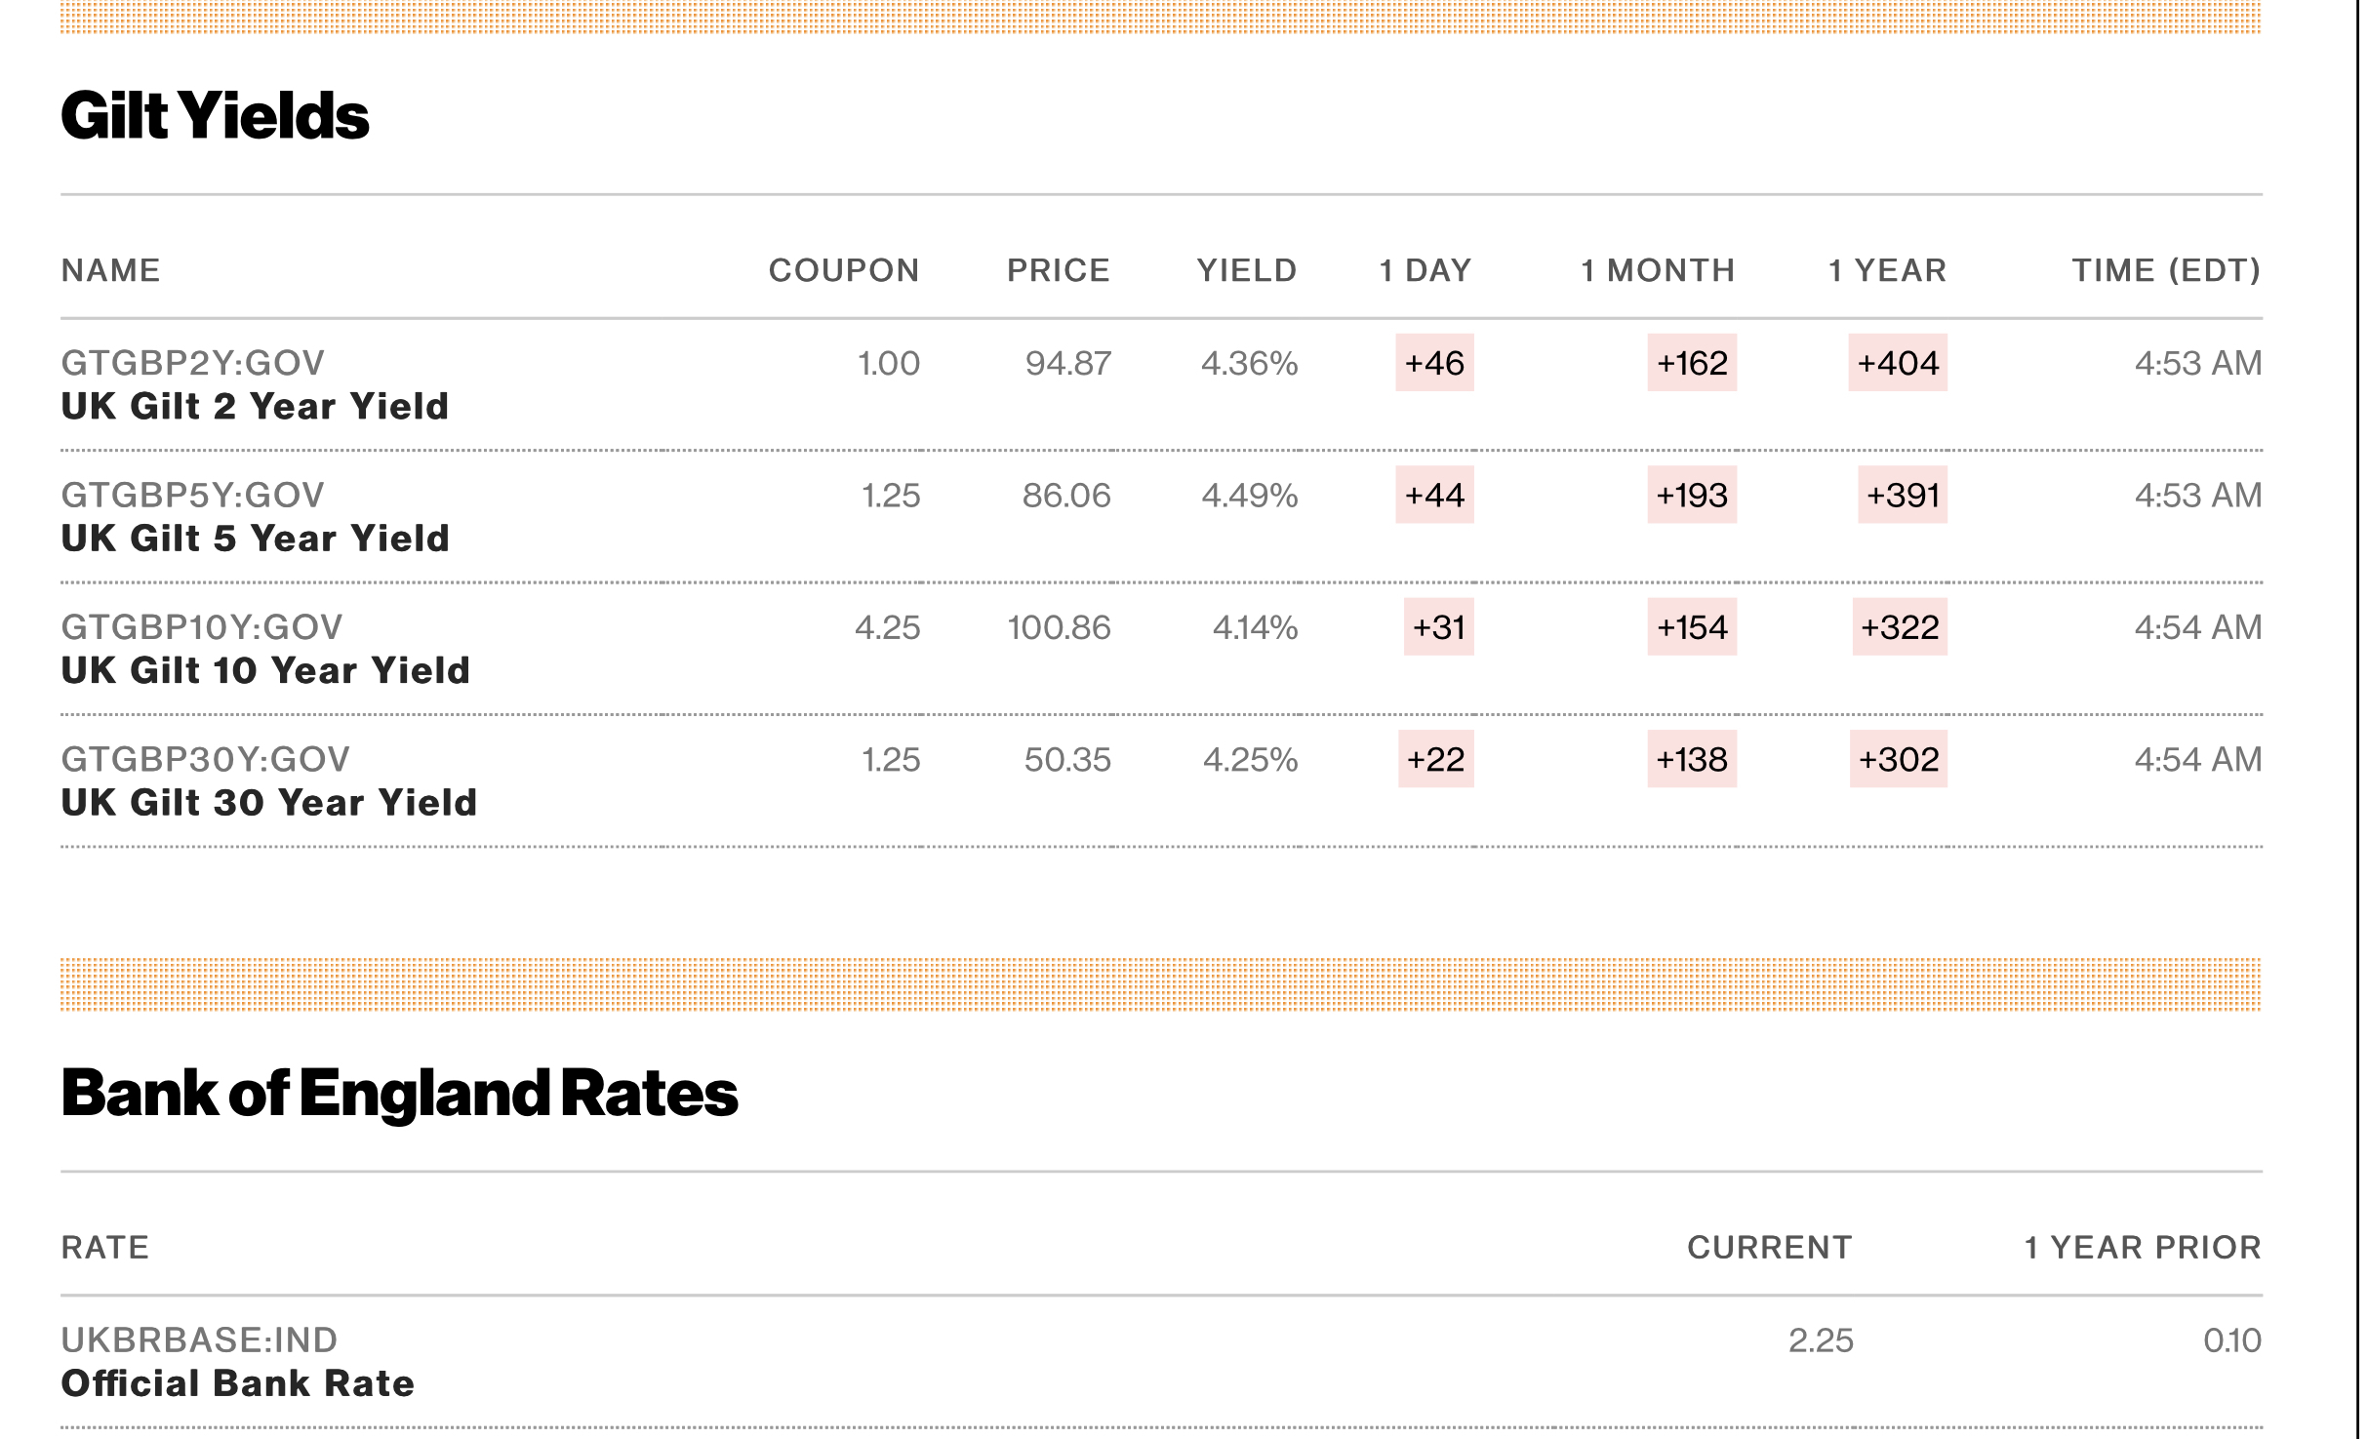
Task: Select the 1.00 coupon value
Action: pos(889,363)
